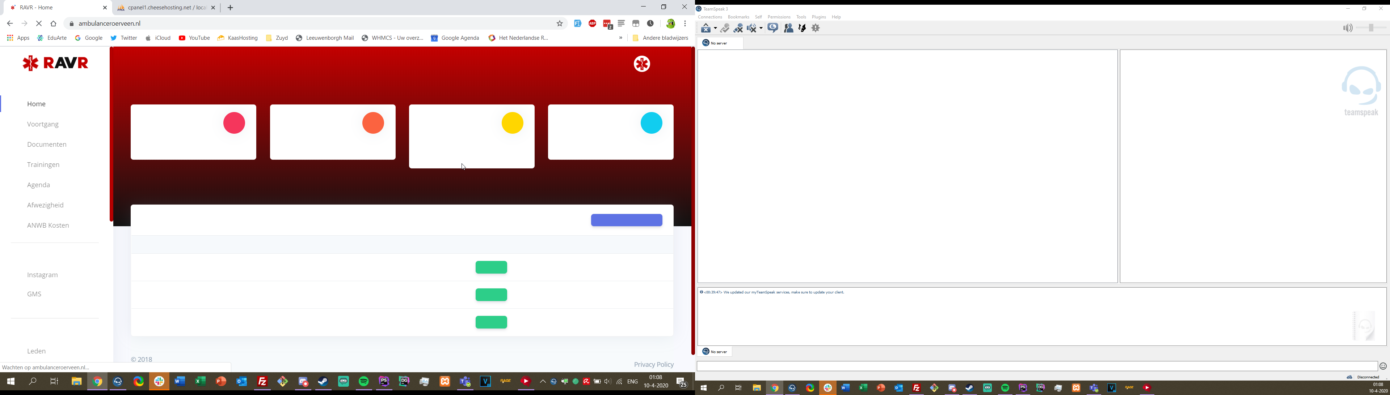The height and width of the screenshot is (395, 1390).
Task: Click the LastPass extension icon in Chrome
Action: pyautogui.click(x=608, y=24)
